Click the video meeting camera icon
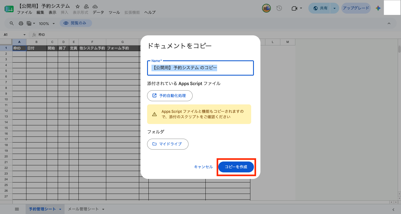The image size is (401, 214). coord(294,8)
